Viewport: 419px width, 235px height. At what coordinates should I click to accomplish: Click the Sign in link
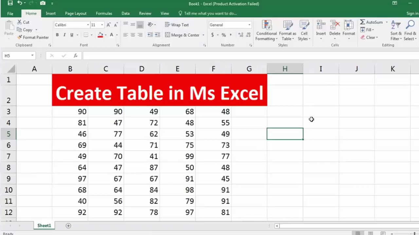(412, 13)
